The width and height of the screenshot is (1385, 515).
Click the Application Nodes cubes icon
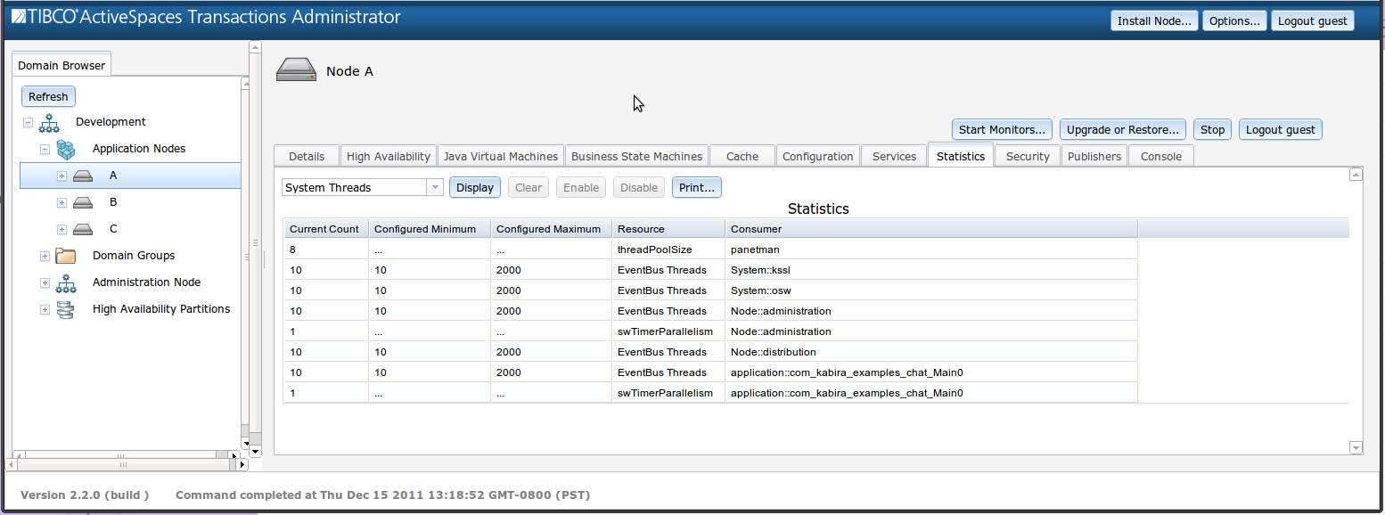coord(66,149)
